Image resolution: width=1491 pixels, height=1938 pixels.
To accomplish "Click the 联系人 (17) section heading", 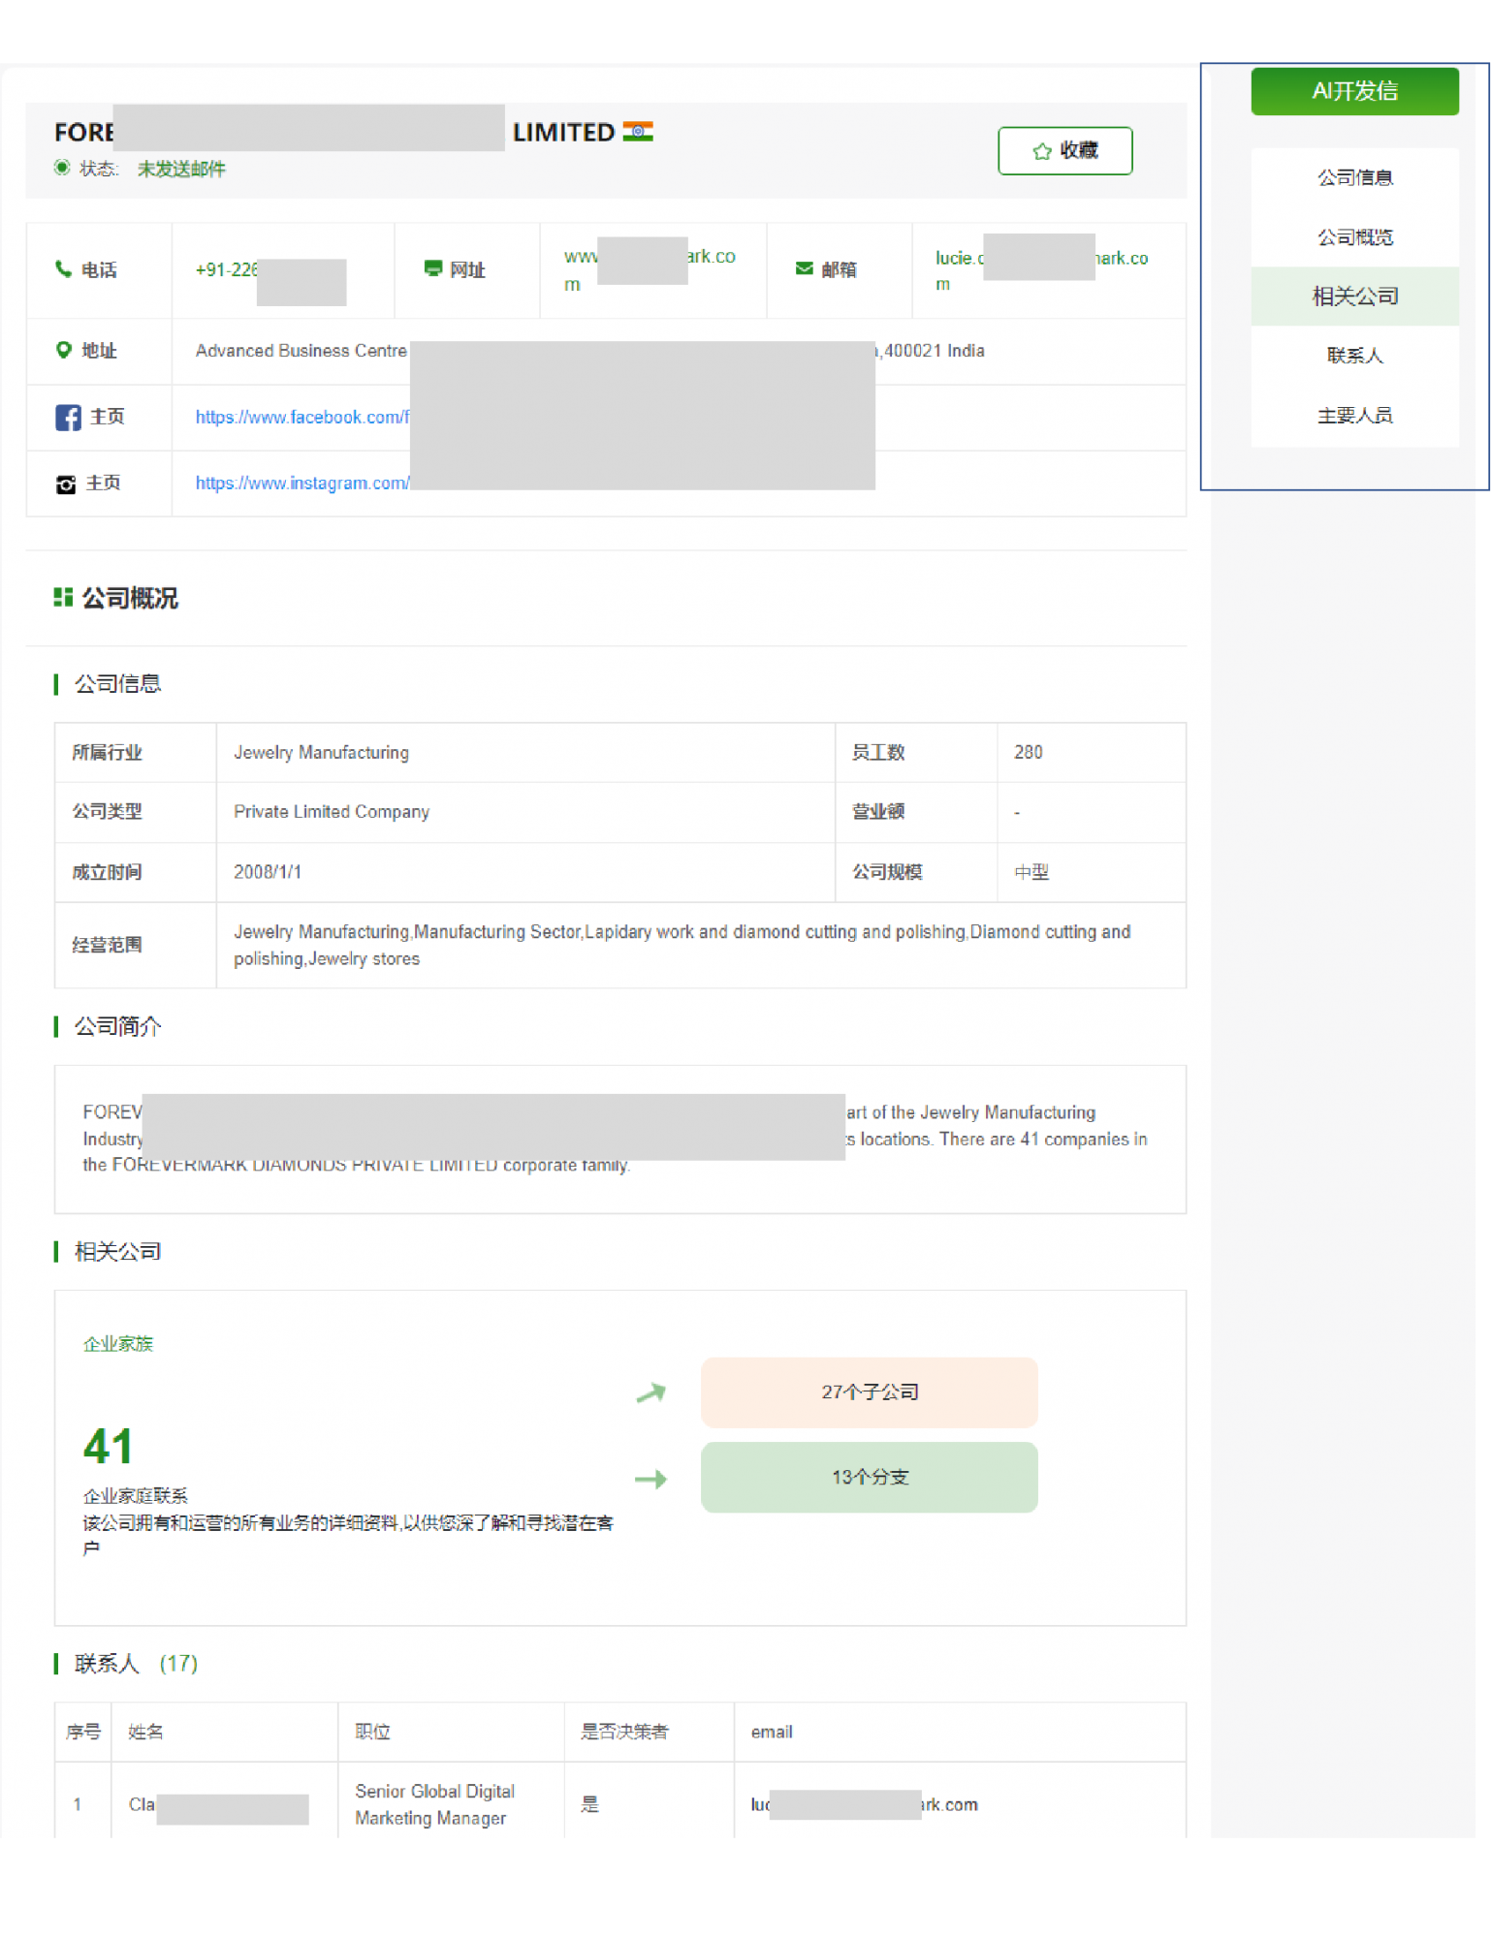I will (x=136, y=1664).
